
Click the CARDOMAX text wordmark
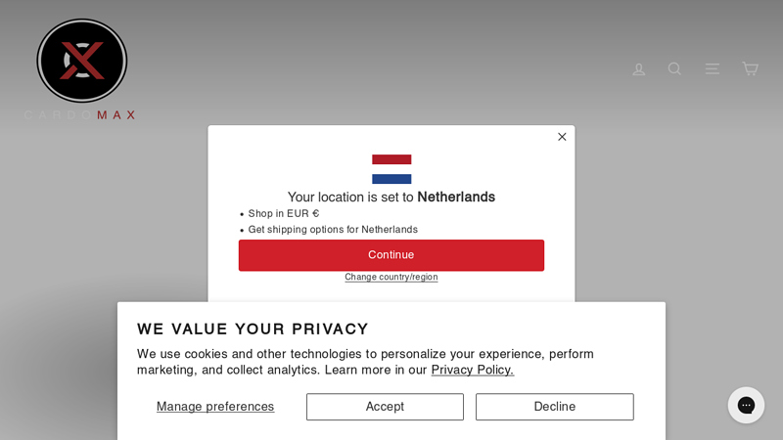click(x=80, y=115)
